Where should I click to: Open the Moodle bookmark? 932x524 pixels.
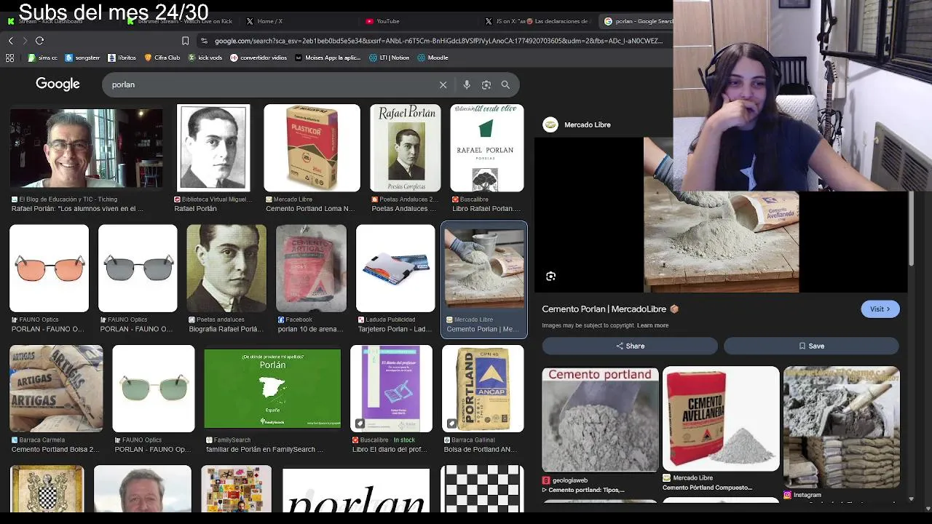click(433, 57)
